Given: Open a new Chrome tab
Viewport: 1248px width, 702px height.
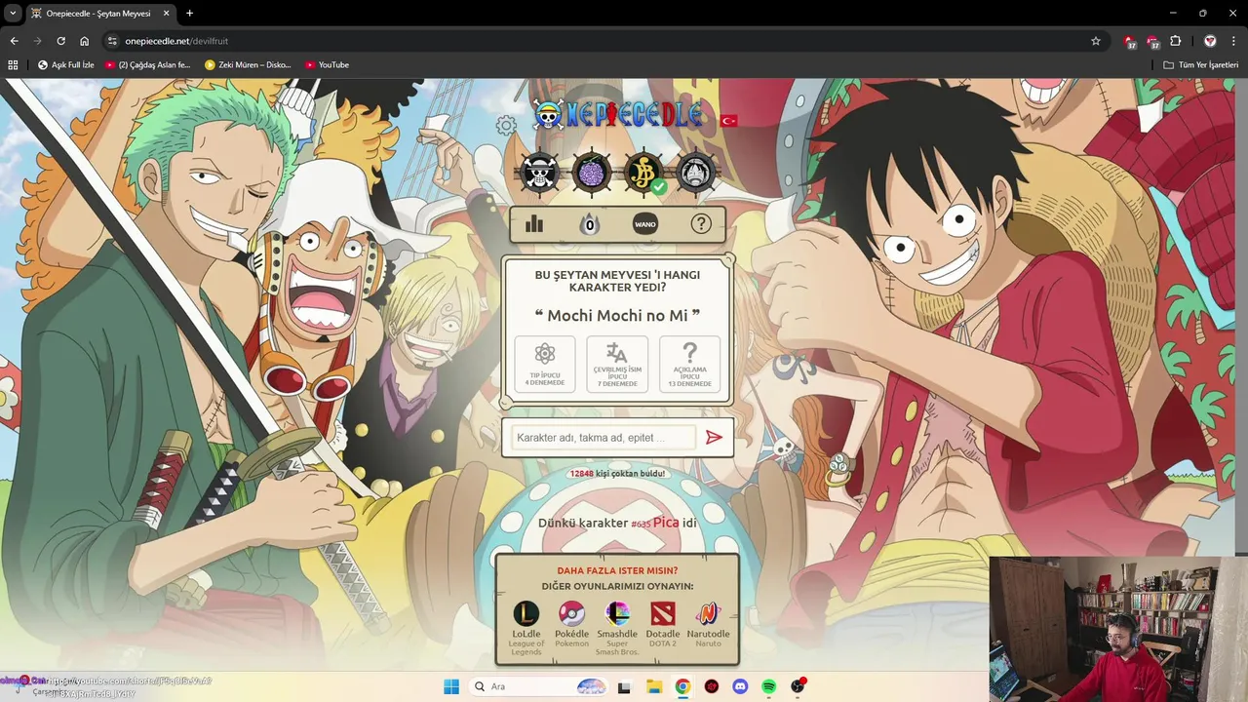Looking at the screenshot, I should [189, 14].
